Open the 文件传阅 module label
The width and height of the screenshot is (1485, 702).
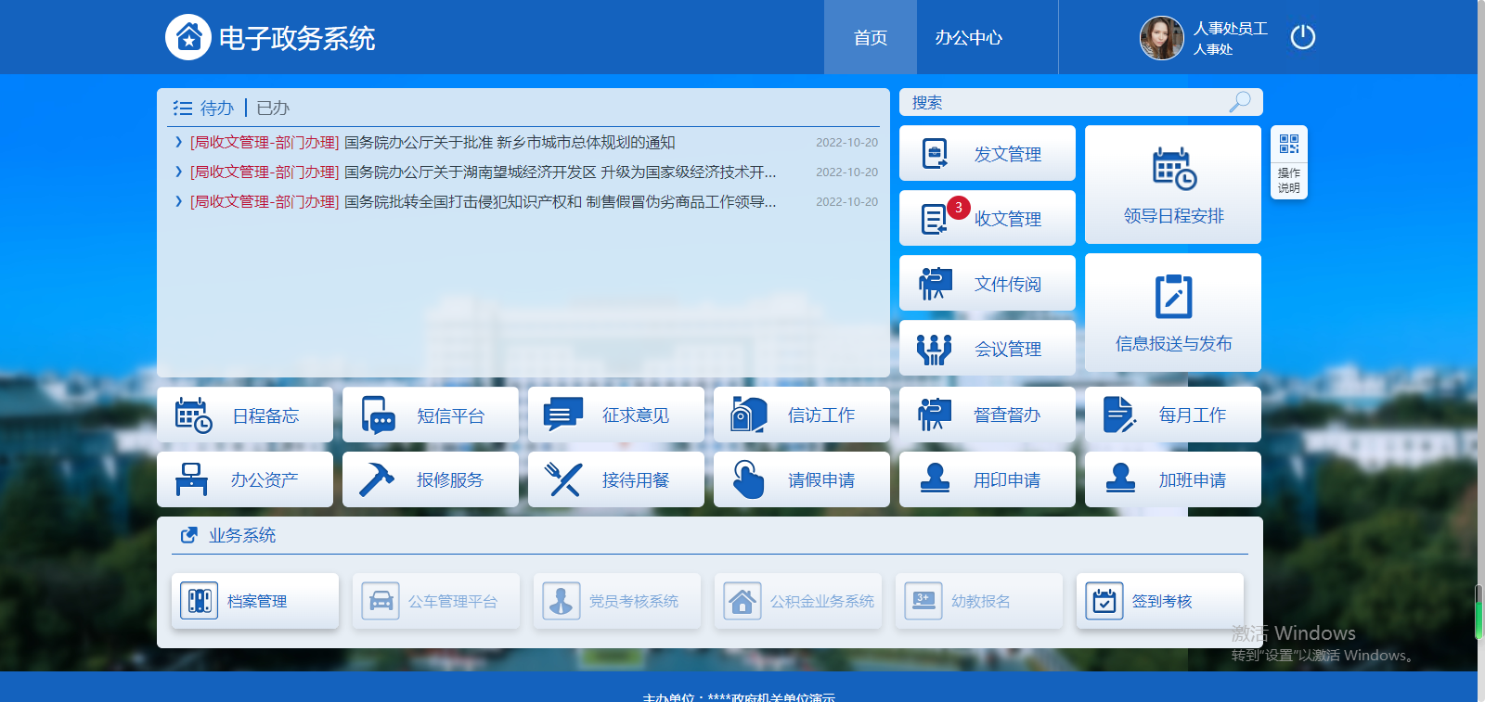pyautogui.click(x=1008, y=284)
